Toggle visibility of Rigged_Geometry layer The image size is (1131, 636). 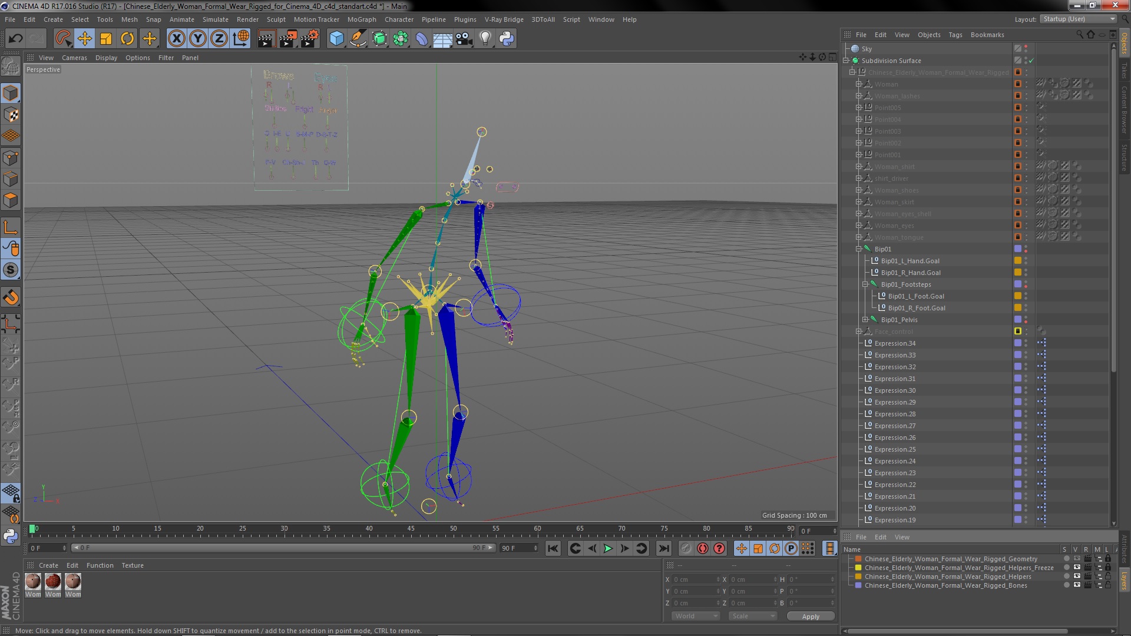pos(1077,559)
